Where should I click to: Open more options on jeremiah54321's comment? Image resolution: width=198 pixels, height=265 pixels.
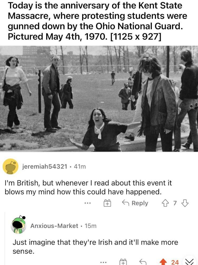[88, 203]
